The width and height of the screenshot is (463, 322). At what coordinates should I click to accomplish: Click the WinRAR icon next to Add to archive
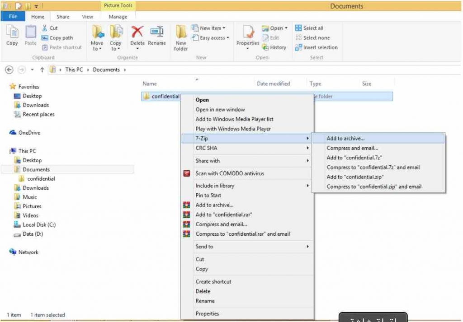187,205
